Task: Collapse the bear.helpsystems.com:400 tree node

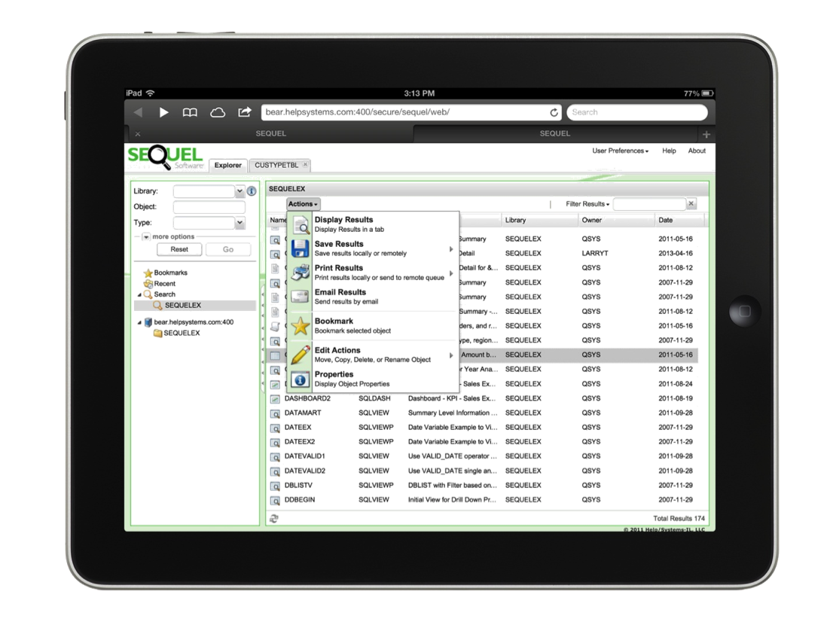Action: [x=140, y=322]
